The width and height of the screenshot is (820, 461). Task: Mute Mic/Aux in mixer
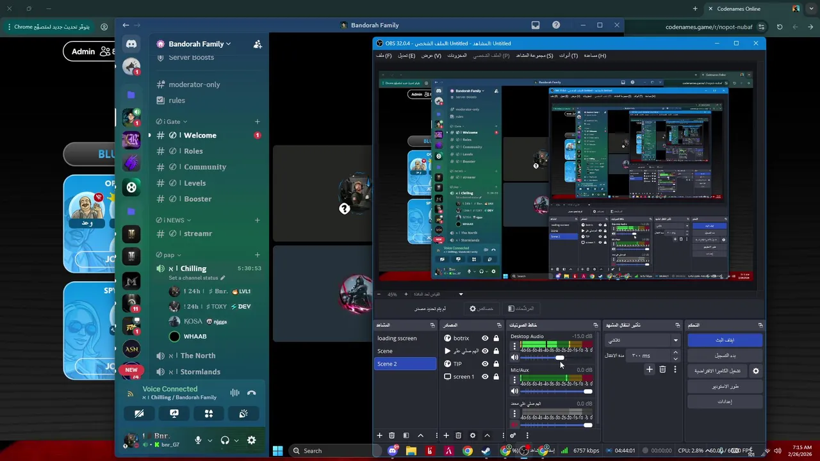tap(514, 391)
